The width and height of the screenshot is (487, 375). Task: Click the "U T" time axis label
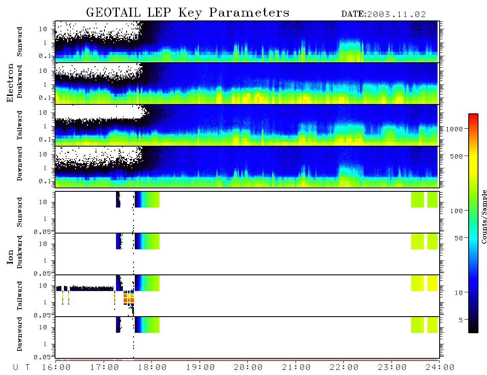tap(21, 368)
